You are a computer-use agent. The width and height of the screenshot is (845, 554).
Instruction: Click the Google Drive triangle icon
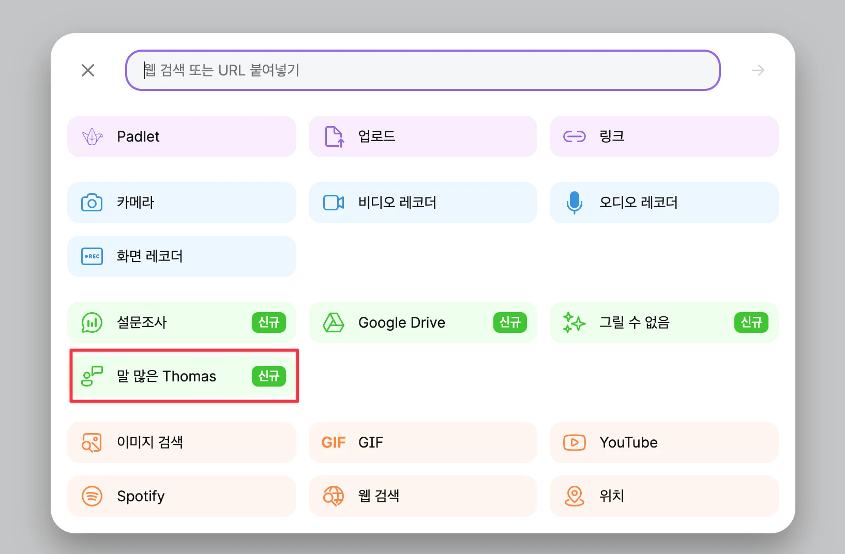pos(334,322)
